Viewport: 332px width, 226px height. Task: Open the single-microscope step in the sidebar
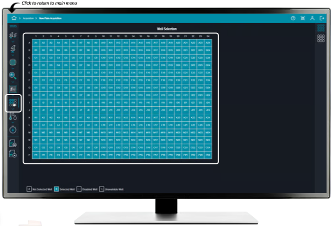click(13, 49)
